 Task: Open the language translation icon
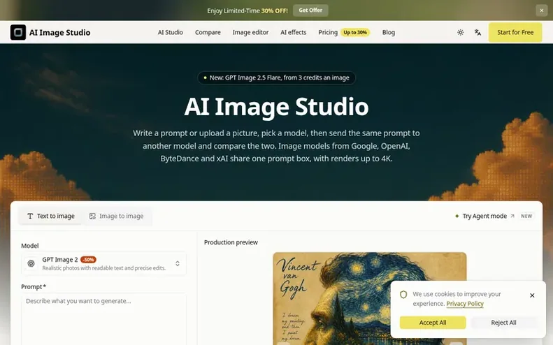pyautogui.click(x=477, y=32)
